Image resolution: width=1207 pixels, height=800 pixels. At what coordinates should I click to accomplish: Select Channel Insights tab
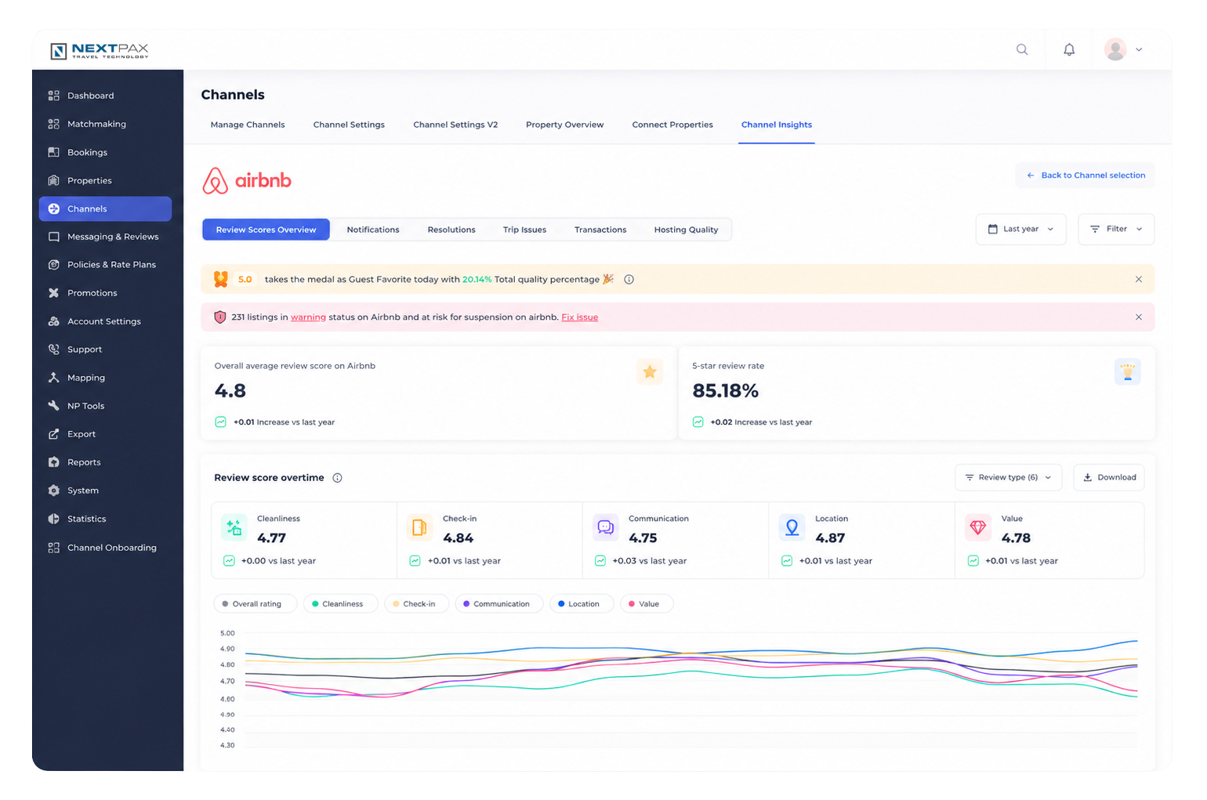coord(777,125)
